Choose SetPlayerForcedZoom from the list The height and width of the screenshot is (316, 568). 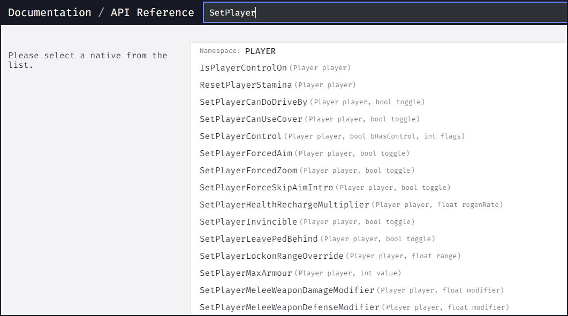click(x=248, y=171)
